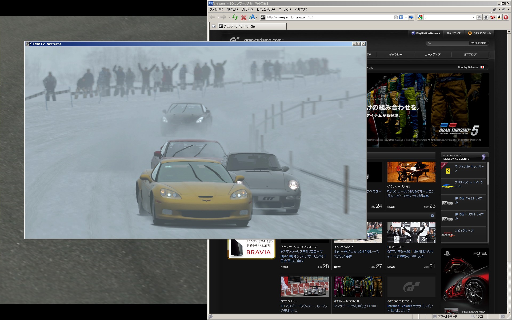This screenshot has height=320, width=512.
Task: Click the toolbar search text field
Action: tap(448, 17)
